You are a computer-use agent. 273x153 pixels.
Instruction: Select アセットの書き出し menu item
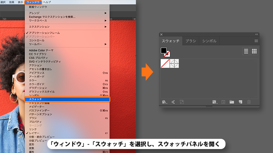click(67, 69)
